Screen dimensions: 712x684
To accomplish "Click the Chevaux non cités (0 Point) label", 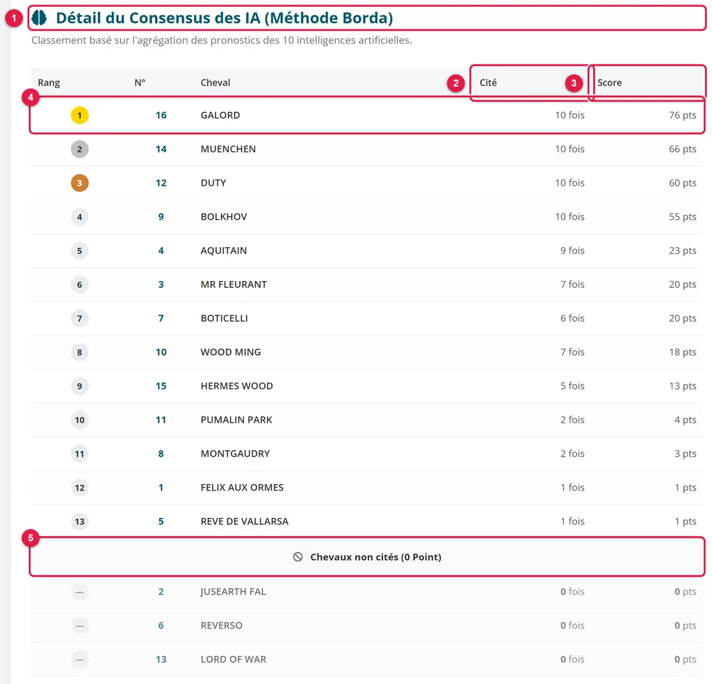I will [x=375, y=557].
